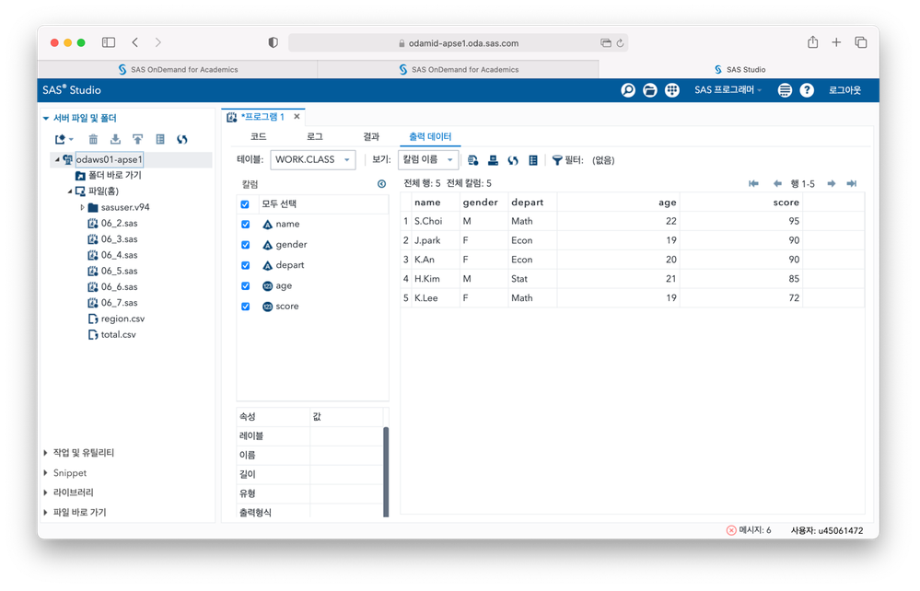Image resolution: width=920 pixels, height=591 pixels.
Task: Click the second export icon beside the view dropdown
Action: click(x=493, y=160)
